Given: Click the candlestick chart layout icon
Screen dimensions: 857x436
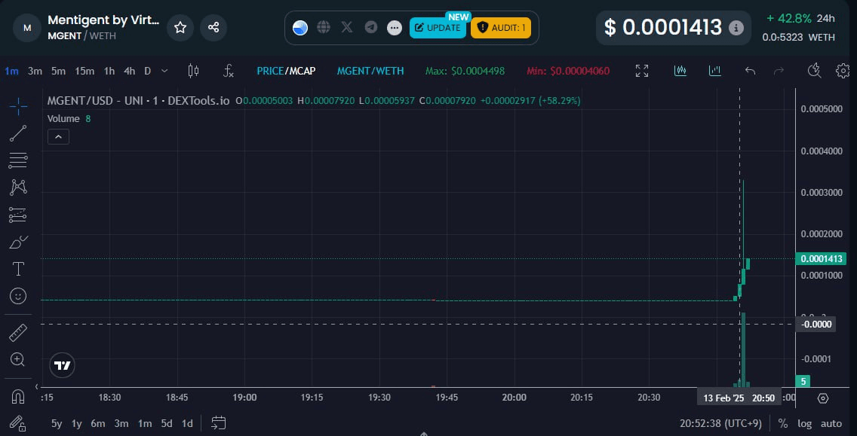Looking at the screenshot, I should (x=680, y=71).
